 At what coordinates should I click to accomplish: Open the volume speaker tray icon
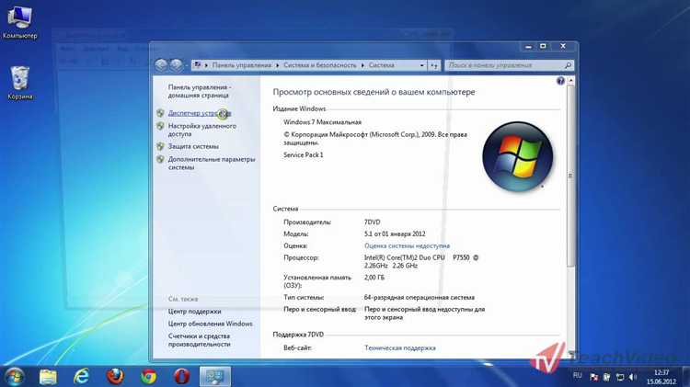point(633,377)
